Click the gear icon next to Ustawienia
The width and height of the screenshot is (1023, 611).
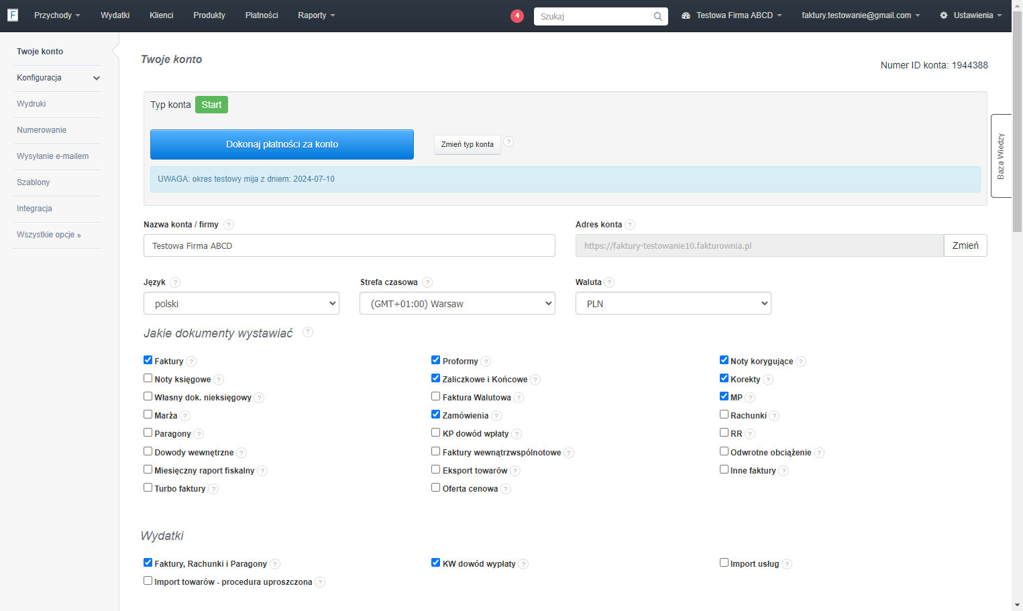pyautogui.click(x=944, y=15)
